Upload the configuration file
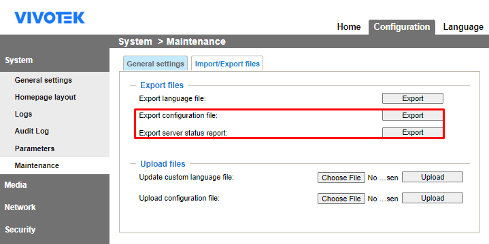 433,198
